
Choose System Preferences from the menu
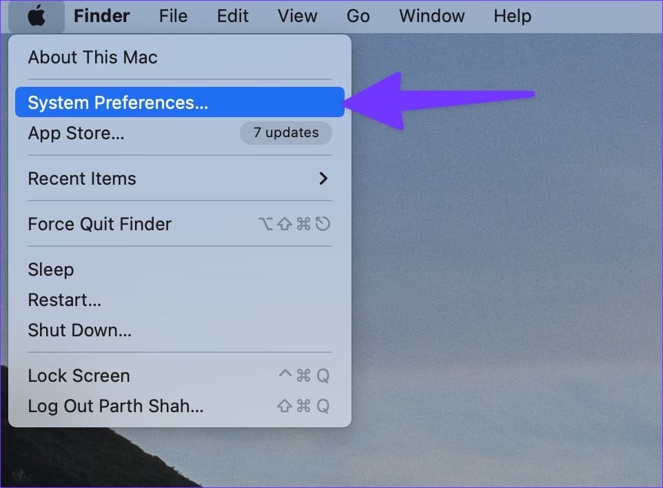[180, 102]
